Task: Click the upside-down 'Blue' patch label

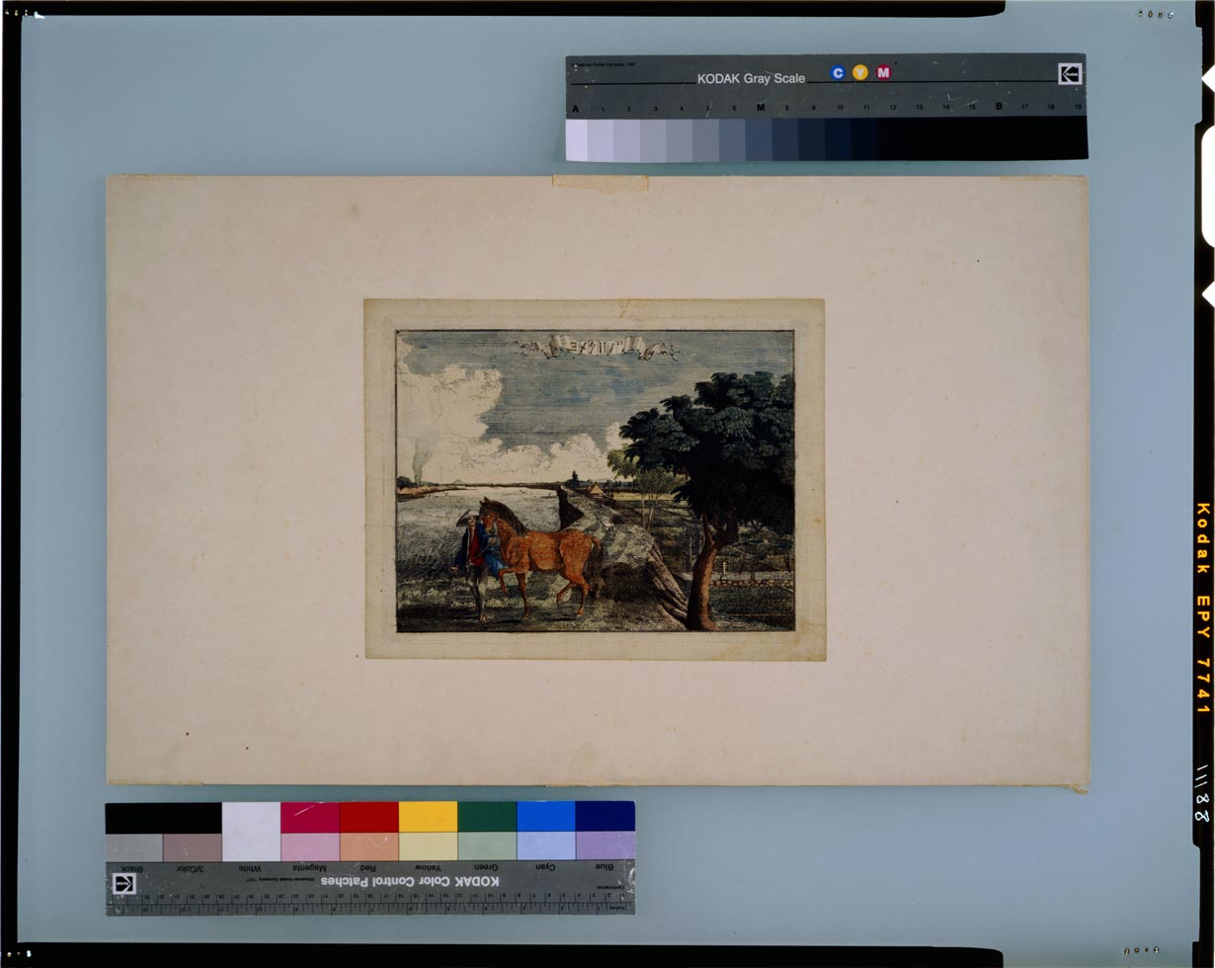Action: [x=604, y=866]
